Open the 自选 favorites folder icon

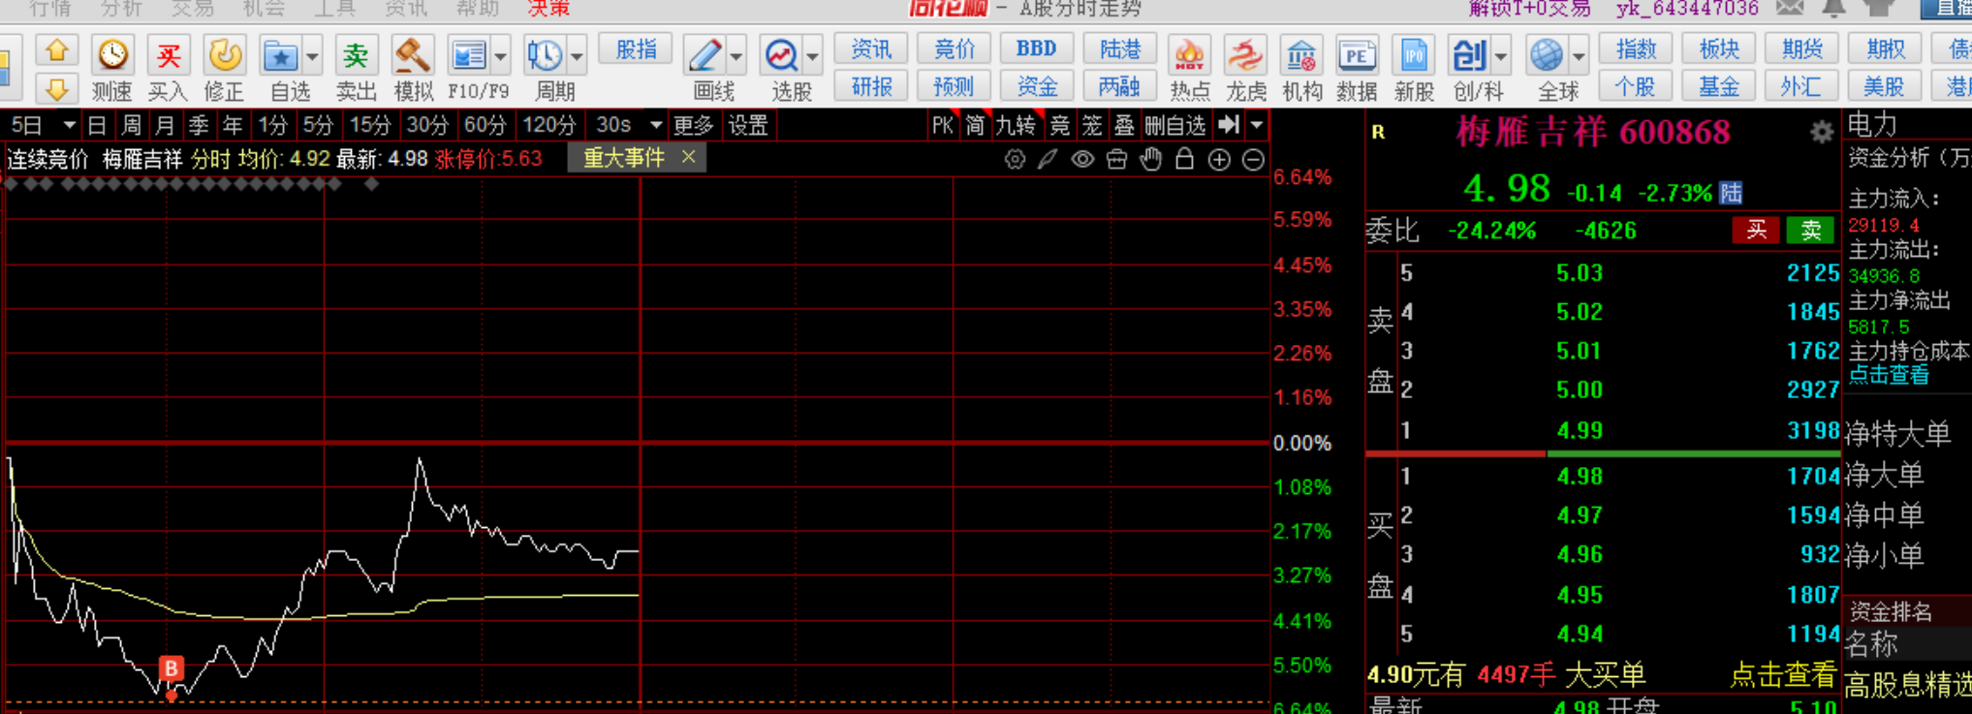(280, 55)
